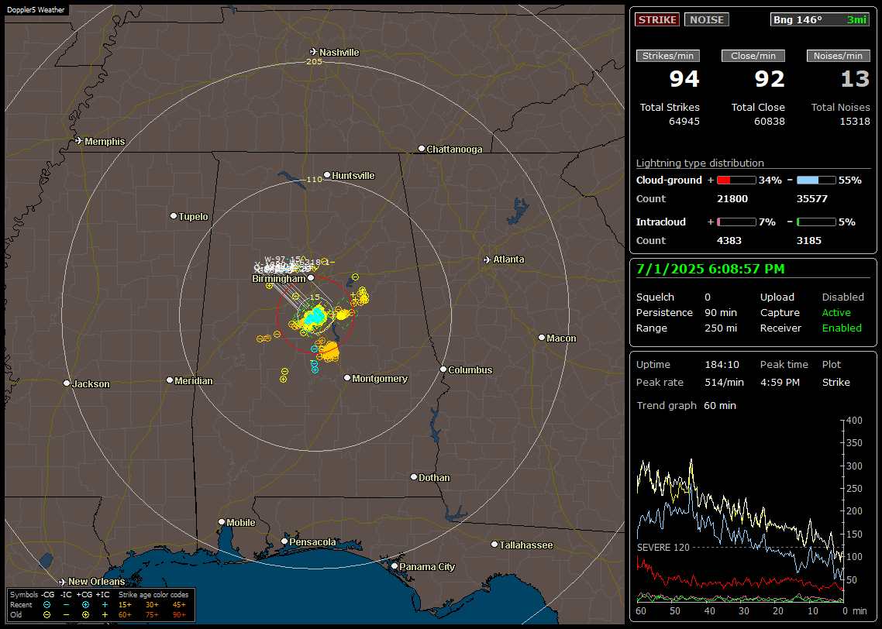
Task: Click the Recent +IC plus legend symbol
Action: coord(105,605)
